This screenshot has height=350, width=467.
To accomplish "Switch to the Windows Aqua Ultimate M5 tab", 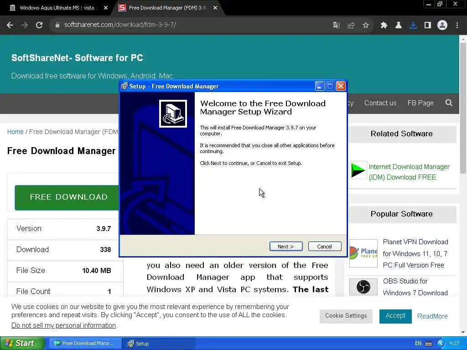I will [57, 8].
